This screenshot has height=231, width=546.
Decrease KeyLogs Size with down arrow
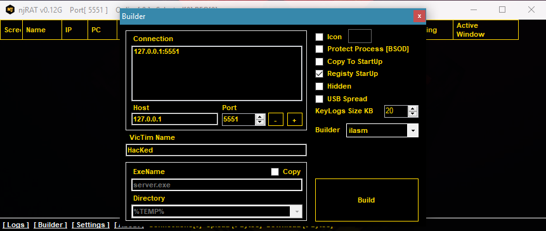pos(413,114)
